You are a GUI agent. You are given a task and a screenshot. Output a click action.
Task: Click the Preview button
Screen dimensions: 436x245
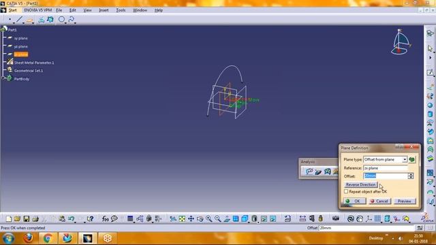coord(405,201)
